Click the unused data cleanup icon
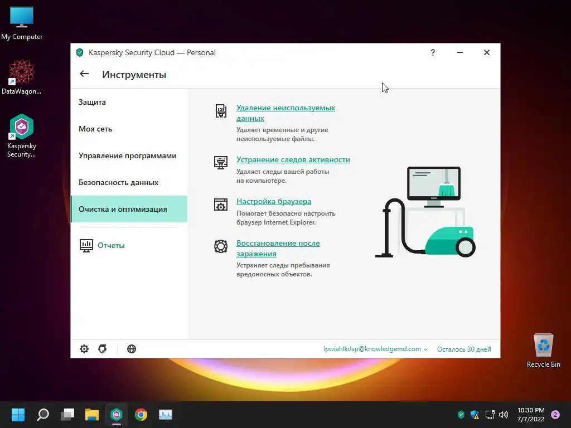Image resolution: width=571 pixels, height=428 pixels. click(221, 111)
